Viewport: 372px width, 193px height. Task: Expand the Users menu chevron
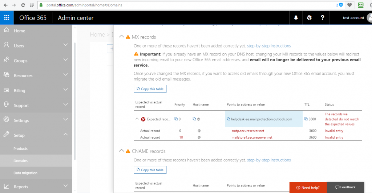[x=66, y=45]
